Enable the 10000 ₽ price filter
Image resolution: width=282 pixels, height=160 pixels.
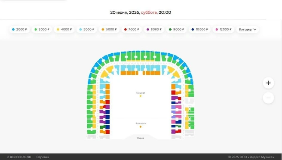[199, 29]
